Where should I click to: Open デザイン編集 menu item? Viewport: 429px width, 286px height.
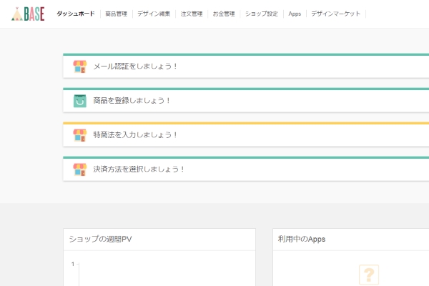154,14
